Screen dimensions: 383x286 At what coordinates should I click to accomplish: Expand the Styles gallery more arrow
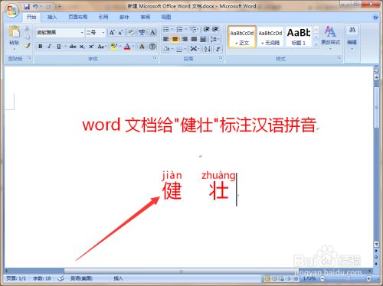316,44
